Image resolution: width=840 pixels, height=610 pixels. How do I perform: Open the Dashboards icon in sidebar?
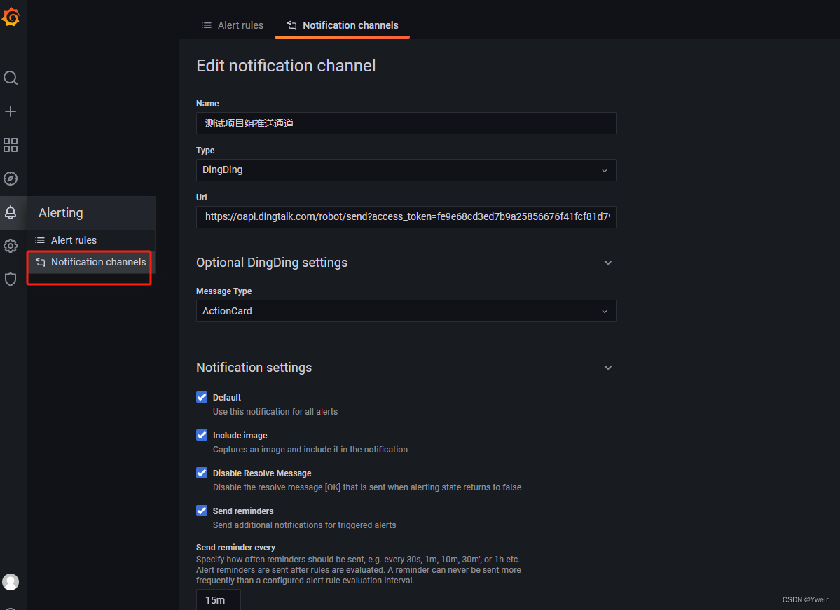click(x=11, y=145)
